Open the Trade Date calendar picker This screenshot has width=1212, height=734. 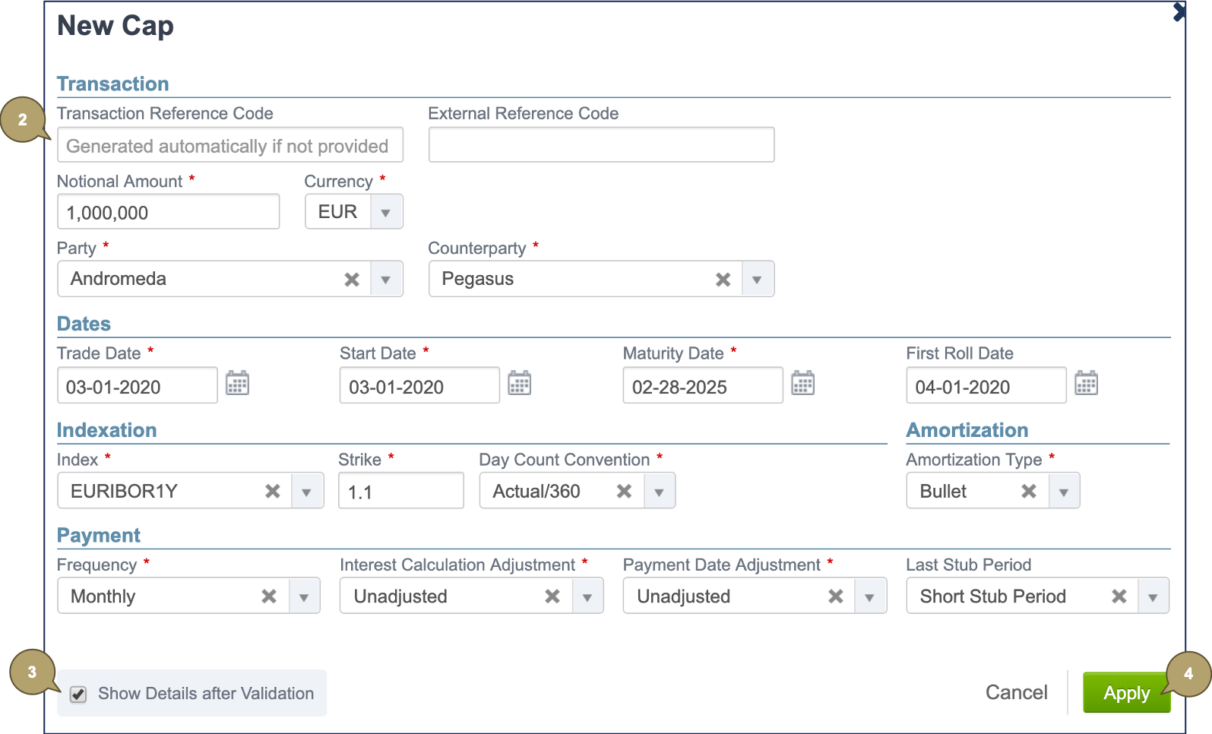click(x=237, y=384)
